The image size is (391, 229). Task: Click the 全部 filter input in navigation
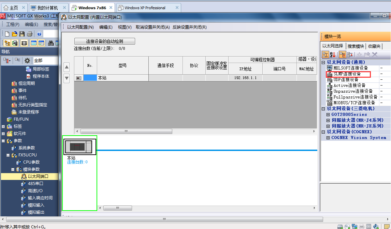[45, 61]
